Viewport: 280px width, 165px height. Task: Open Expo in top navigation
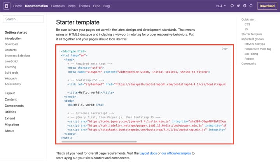pyautogui.click(x=96, y=6)
